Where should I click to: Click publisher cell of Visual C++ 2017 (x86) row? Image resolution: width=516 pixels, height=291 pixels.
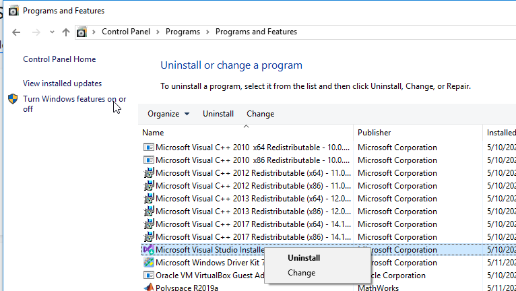(397, 237)
